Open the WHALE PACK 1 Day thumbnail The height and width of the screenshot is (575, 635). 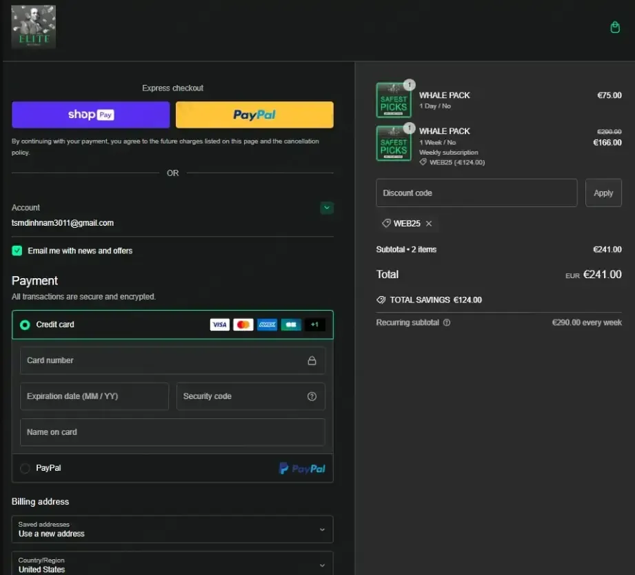[x=394, y=100]
